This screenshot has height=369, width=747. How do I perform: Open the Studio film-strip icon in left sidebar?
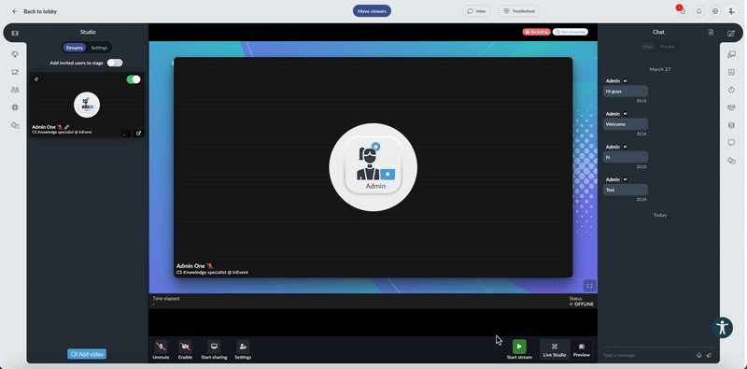coord(15,34)
